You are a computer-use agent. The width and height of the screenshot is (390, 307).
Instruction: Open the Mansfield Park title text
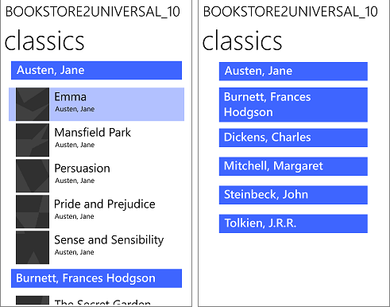92,133
